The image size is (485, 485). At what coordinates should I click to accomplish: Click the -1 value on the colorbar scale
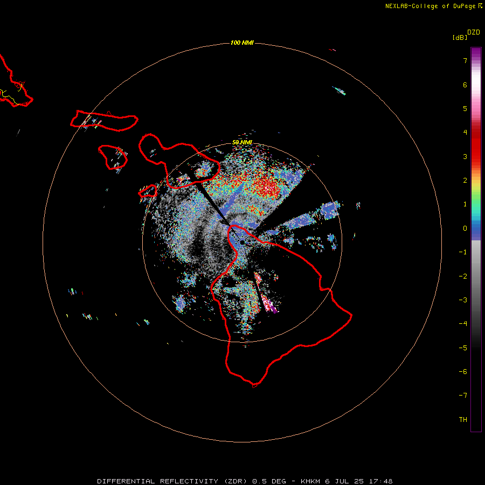(463, 252)
